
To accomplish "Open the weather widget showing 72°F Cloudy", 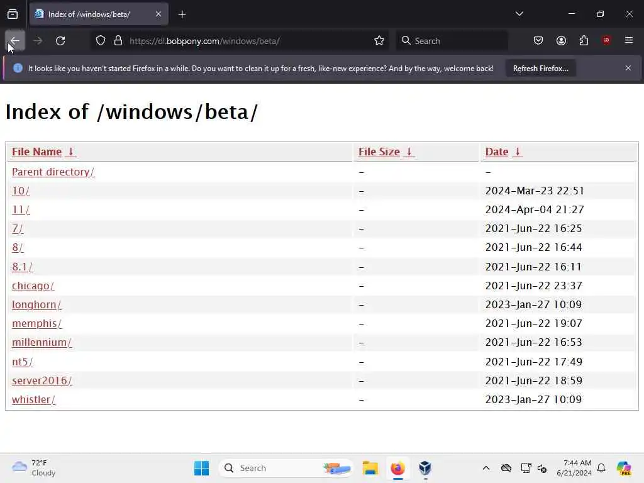I will pyautogui.click(x=33, y=468).
